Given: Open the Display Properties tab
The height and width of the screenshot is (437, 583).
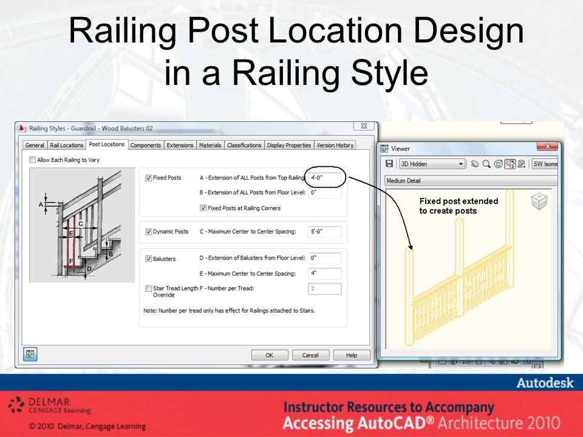Looking at the screenshot, I should 289,145.
